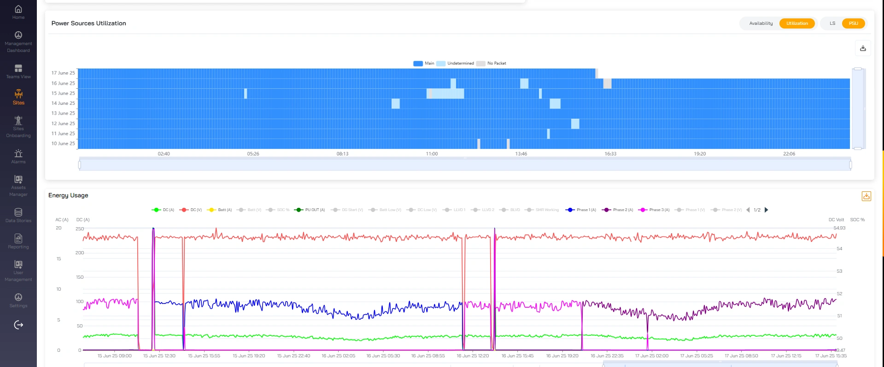Click the Utilization button

pos(797,23)
